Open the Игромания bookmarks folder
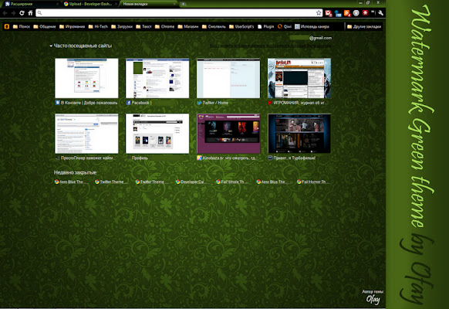Screen dimensions: 449x309 (x=73, y=27)
